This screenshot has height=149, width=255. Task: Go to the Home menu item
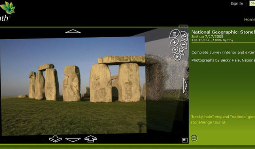(x=249, y=19)
